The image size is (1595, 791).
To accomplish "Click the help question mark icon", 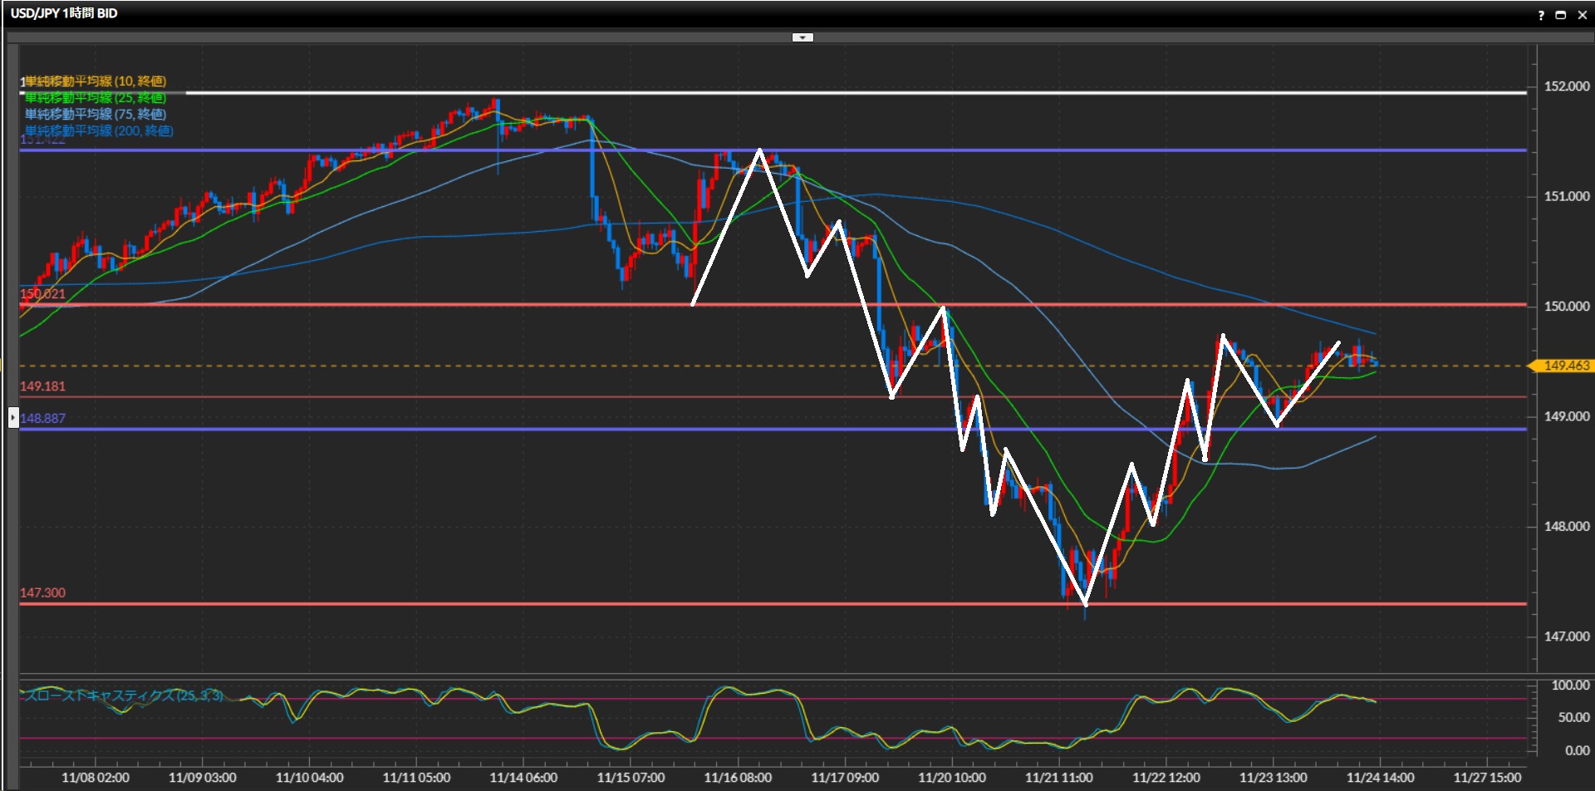I will (1541, 15).
